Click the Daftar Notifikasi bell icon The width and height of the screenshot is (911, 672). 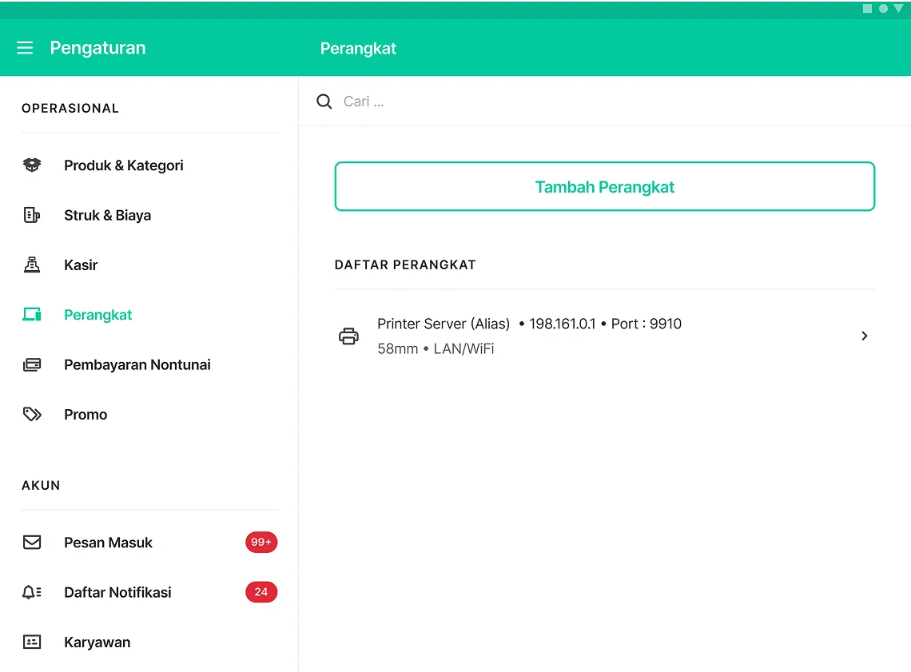pos(32,592)
